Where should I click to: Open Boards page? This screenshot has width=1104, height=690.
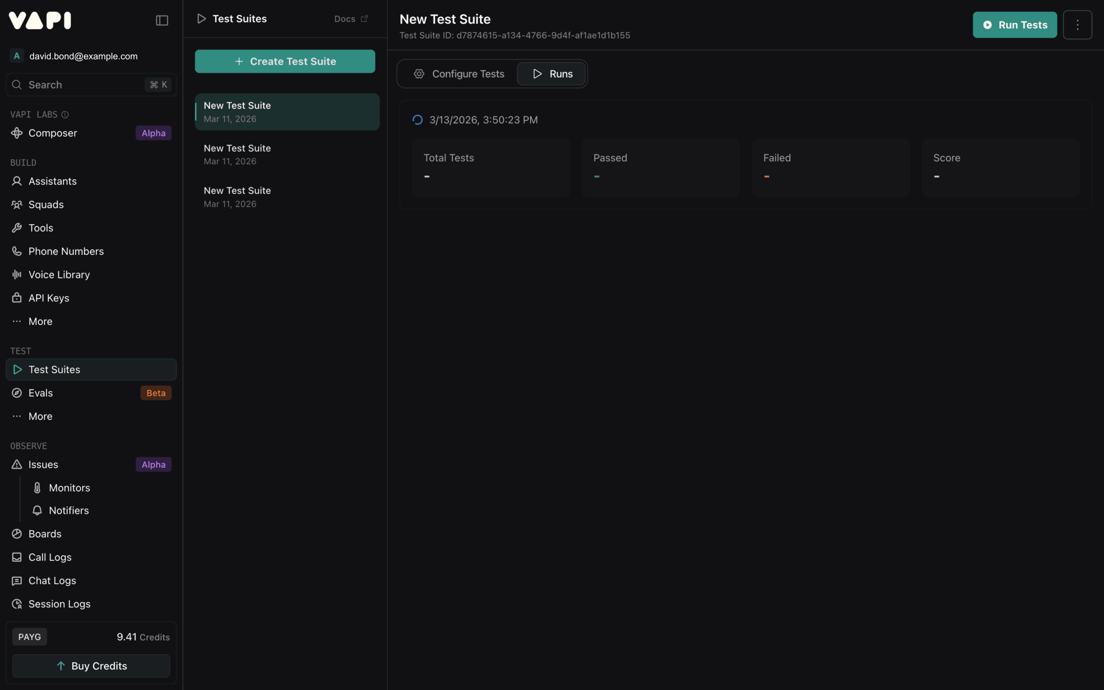[91, 534]
